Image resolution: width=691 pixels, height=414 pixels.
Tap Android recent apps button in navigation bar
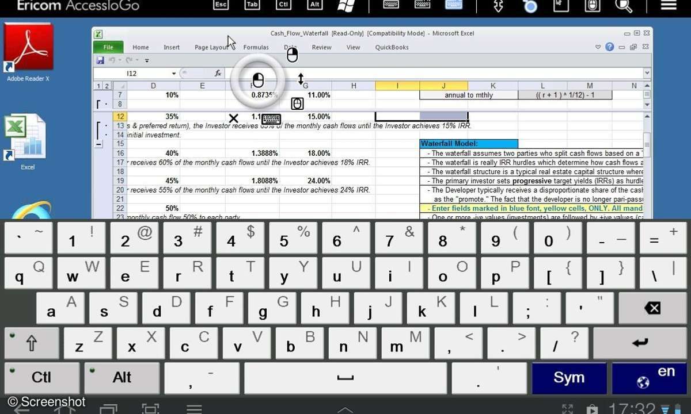[x=108, y=408]
